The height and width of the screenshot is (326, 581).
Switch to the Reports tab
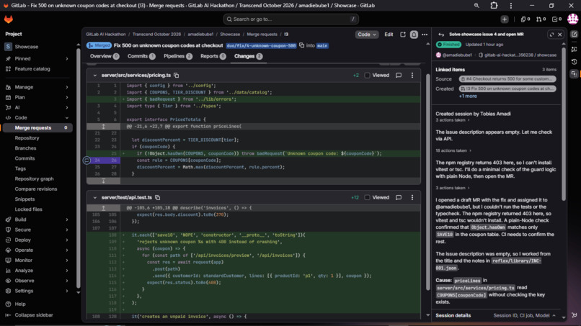(213, 56)
